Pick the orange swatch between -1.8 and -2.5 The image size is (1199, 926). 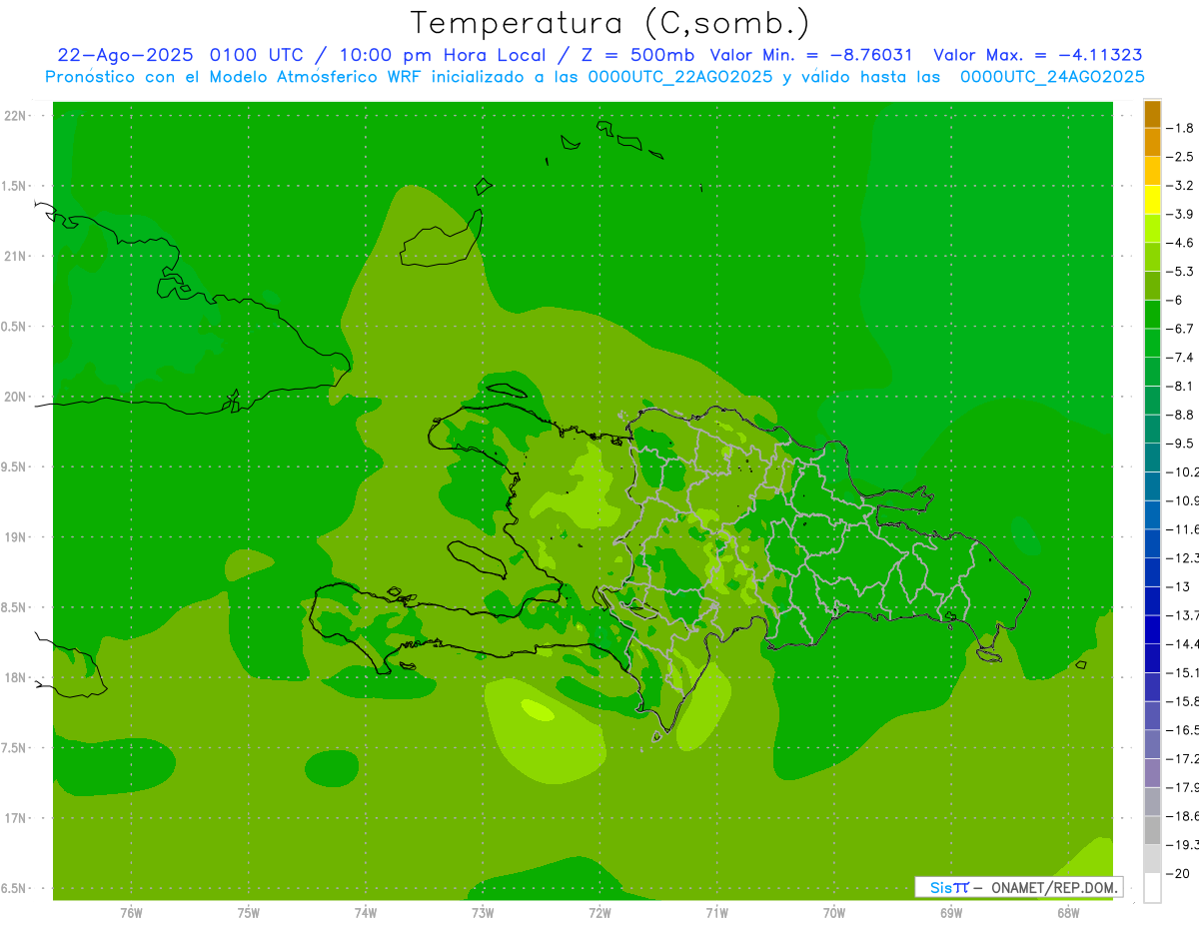point(1152,142)
